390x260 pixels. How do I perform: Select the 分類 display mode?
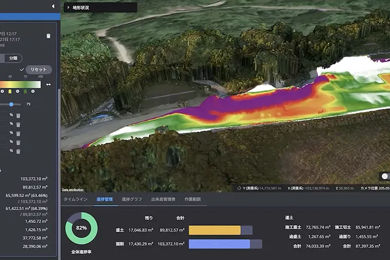(x=12, y=58)
